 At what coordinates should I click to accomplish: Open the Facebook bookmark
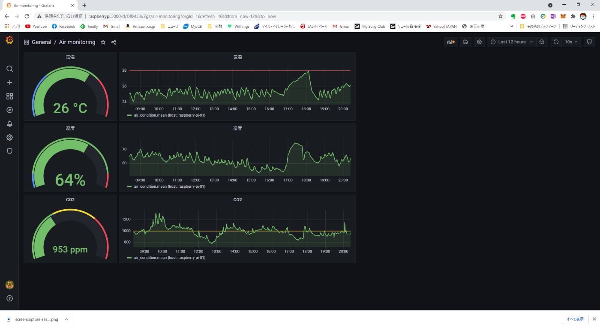click(x=63, y=26)
